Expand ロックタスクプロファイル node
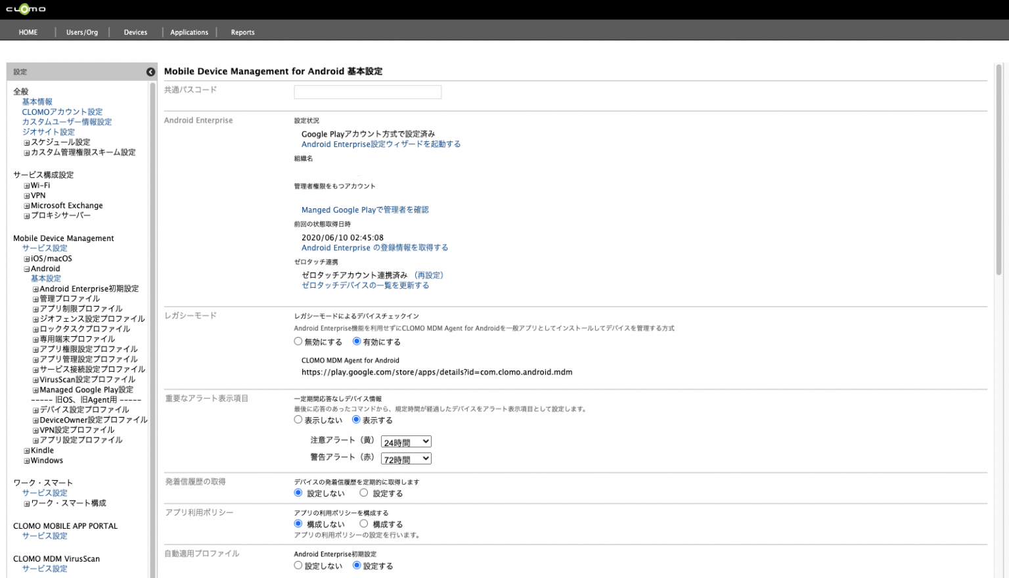 point(35,330)
